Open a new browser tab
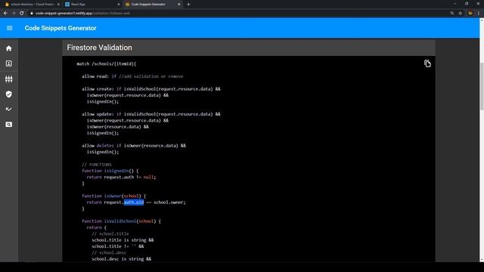The height and width of the screenshot is (272, 484). 188,5
